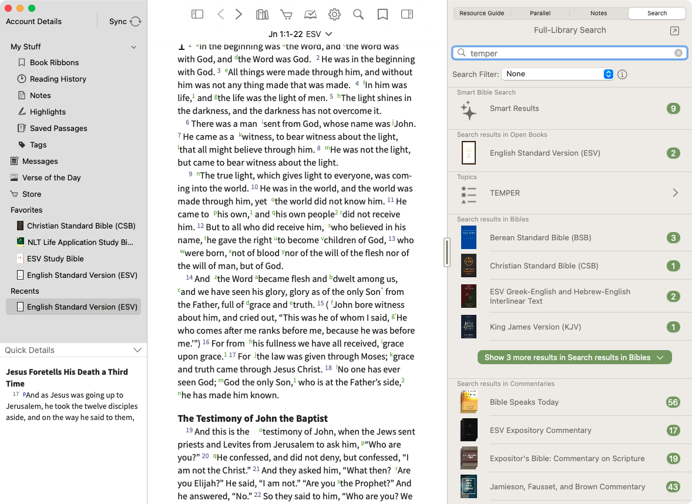This screenshot has width=692, height=504.
Task: Go forward with the right arrow
Action: [x=238, y=14]
